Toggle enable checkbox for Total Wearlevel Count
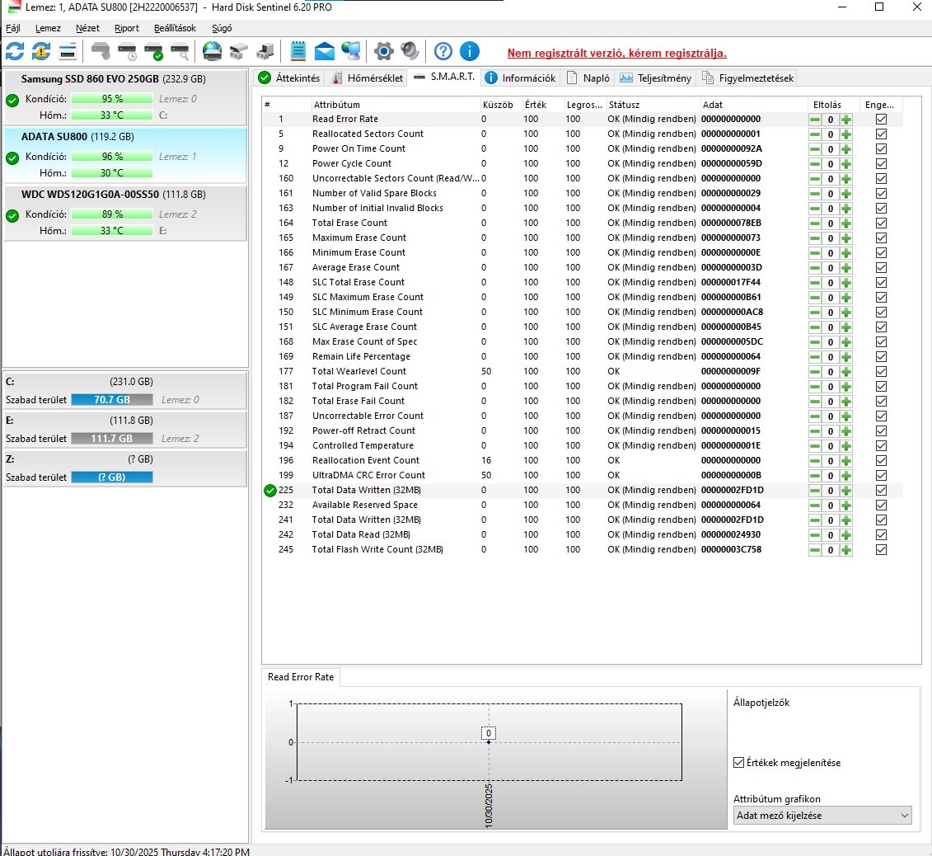 click(x=881, y=372)
